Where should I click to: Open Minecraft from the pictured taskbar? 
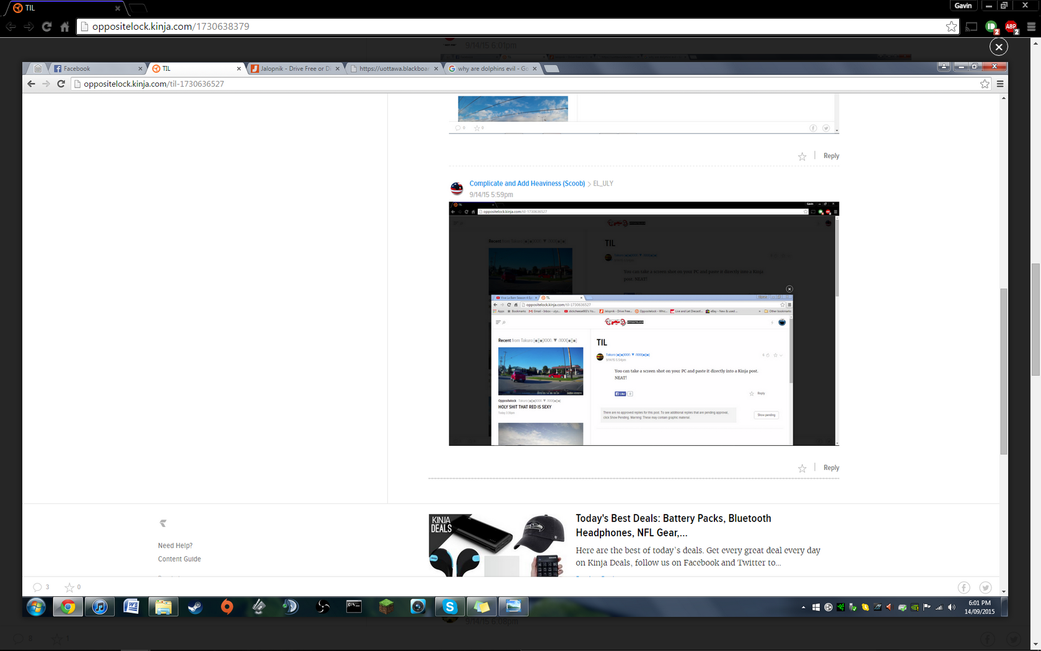point(386,607)
